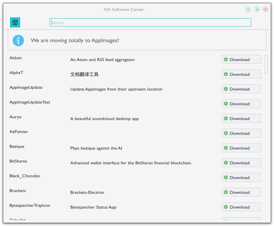
Task: Select the AzPainter name
Action: [x=19, y=132]
